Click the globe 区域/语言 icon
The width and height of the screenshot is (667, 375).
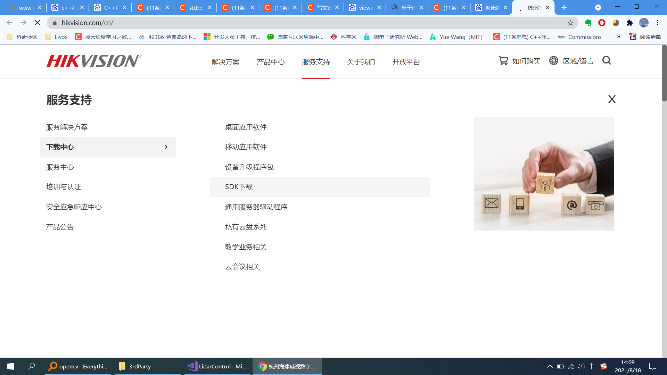coord(553,61)
